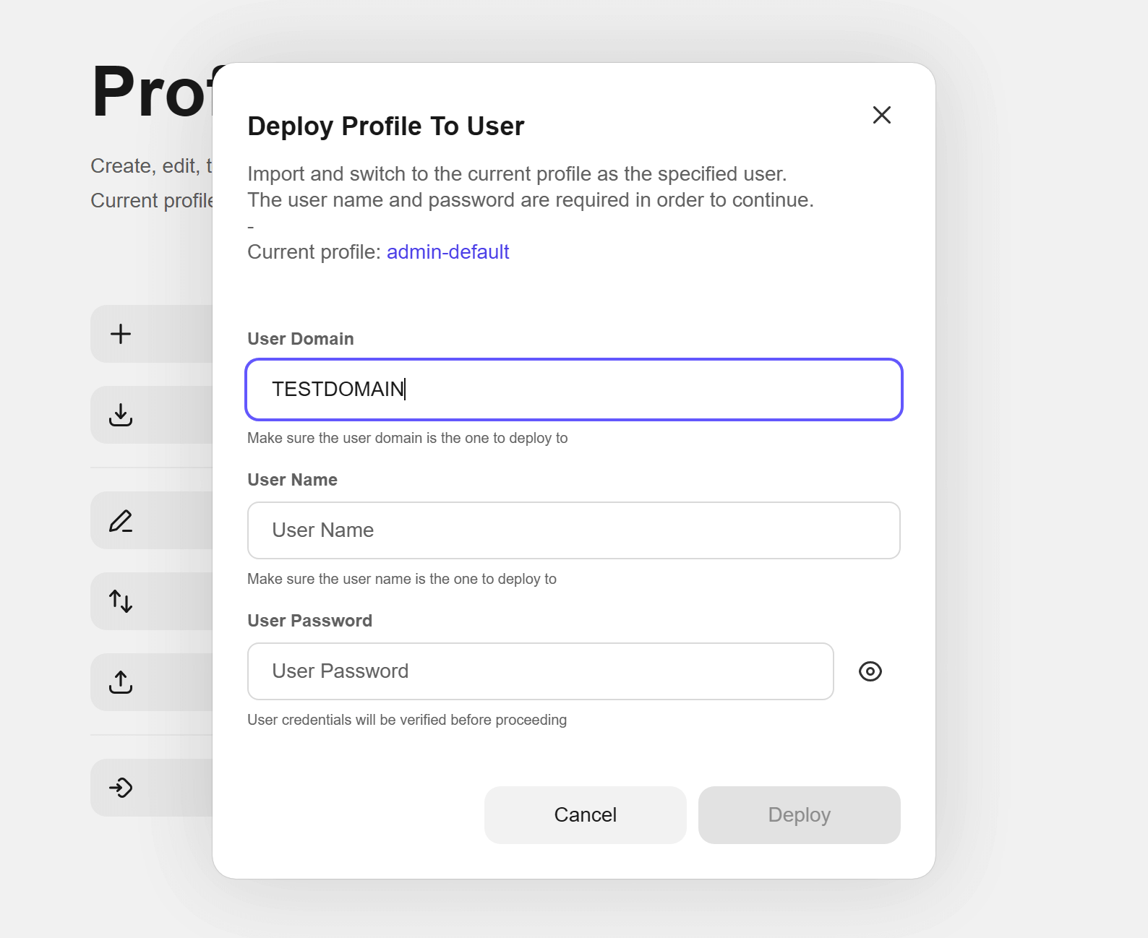1148x938 pixels.
Task: Click the 'User Password' field label
Action: [310, 621]
